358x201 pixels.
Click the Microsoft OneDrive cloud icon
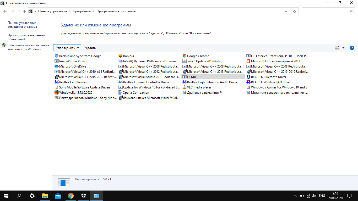(x=56, y=66)
